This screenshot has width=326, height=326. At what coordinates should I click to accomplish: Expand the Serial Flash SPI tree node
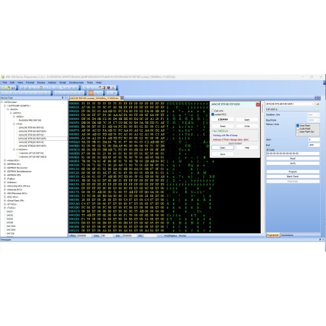tap(5, 201)
